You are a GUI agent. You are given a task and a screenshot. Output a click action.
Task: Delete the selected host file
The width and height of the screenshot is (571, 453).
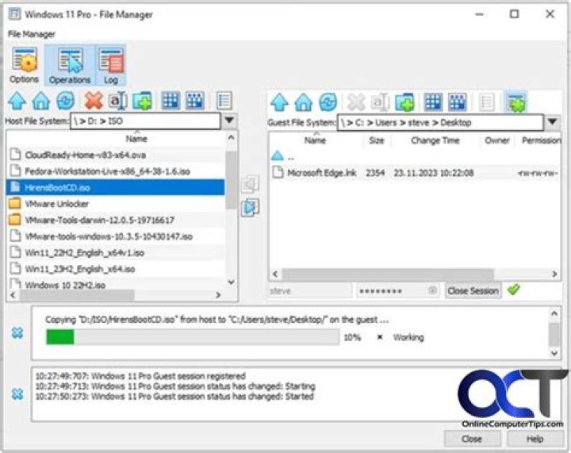94,101
